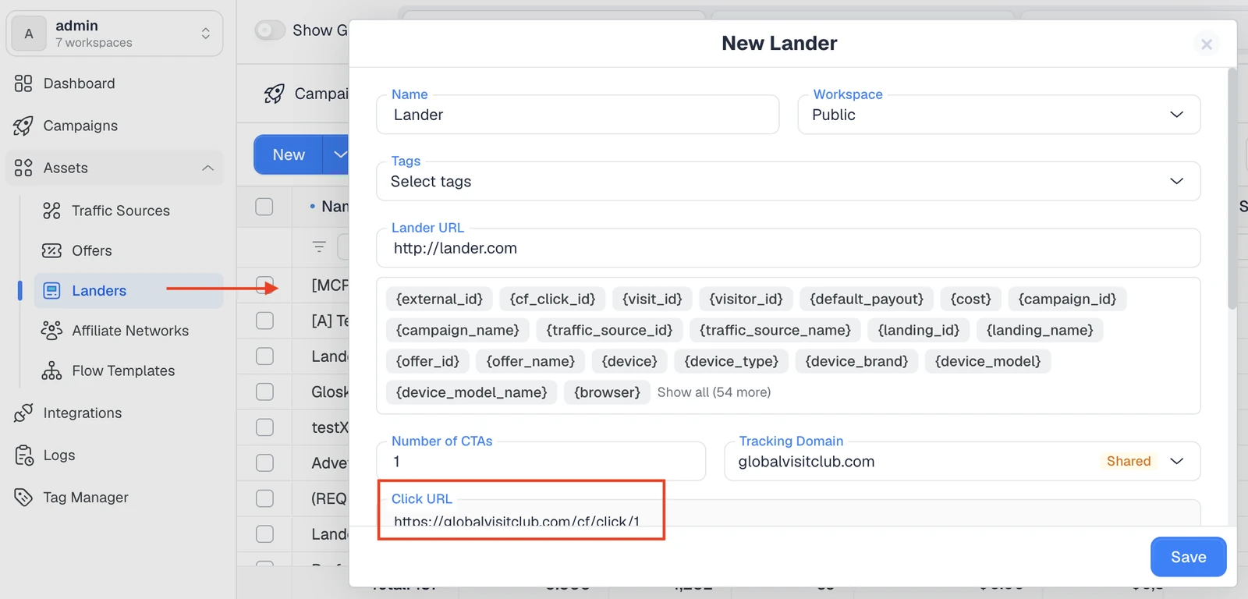Insert the {device_type} token
Screen dimensions: 1248x599
pyautogui.click(x=732, y=361)
